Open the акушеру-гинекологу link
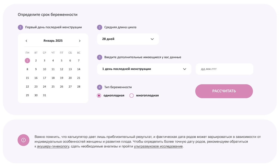279x167 pixels. point(53,146)
